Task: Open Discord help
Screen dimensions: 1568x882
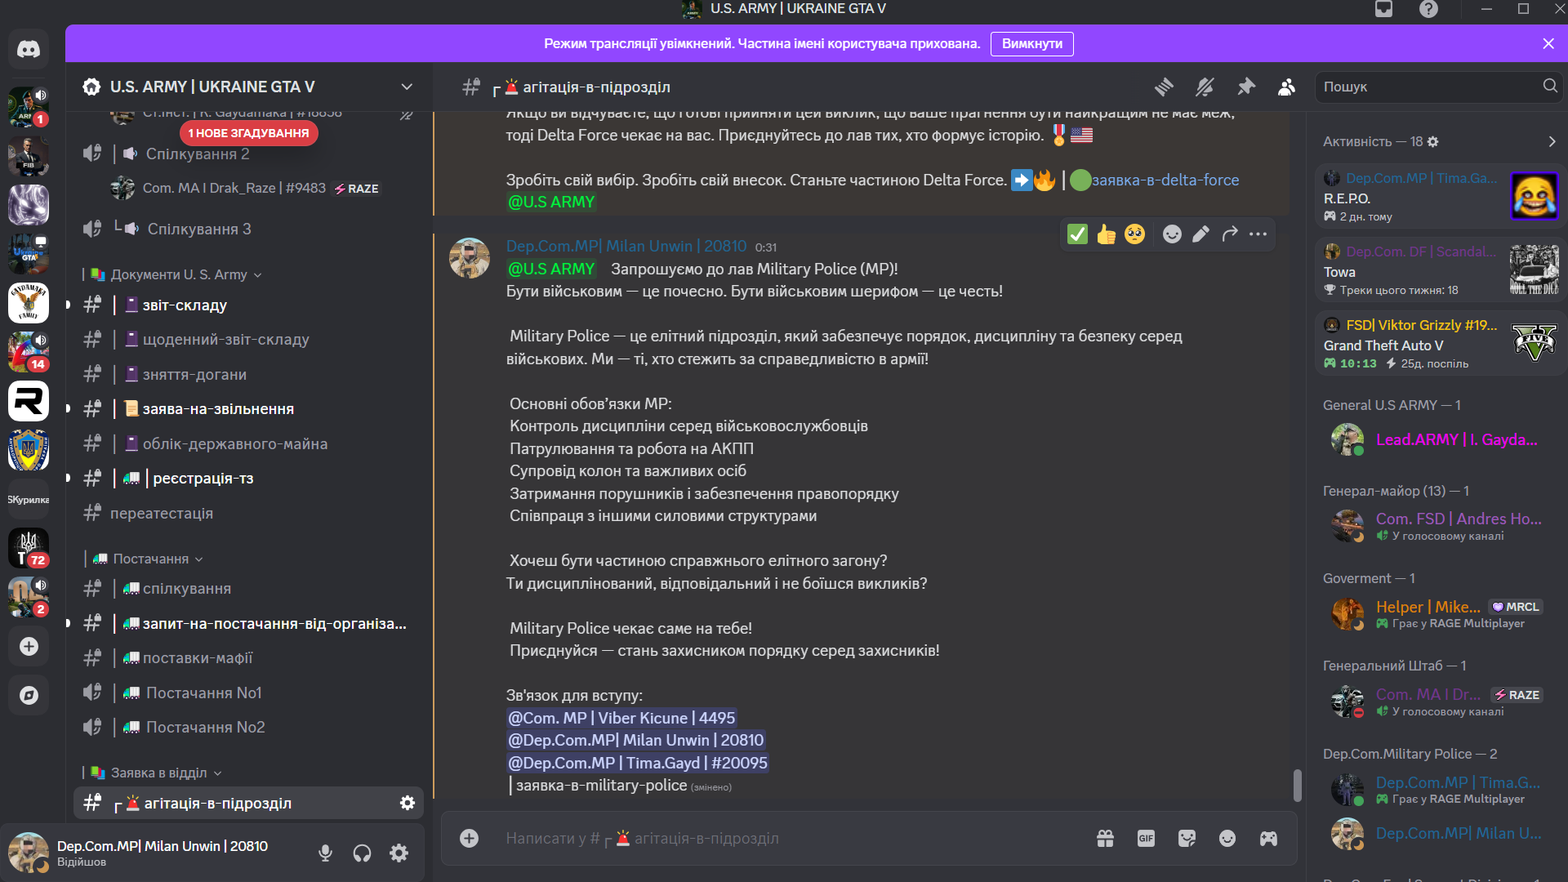Action: 1428,9
